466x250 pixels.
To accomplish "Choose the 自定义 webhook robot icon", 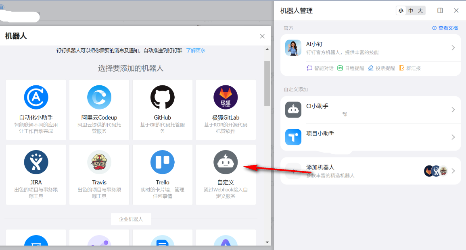I will point(226,162).
